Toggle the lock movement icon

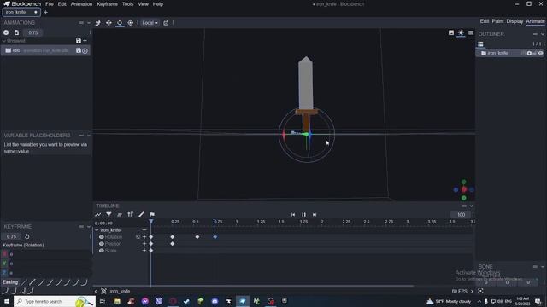coord(166,23)
